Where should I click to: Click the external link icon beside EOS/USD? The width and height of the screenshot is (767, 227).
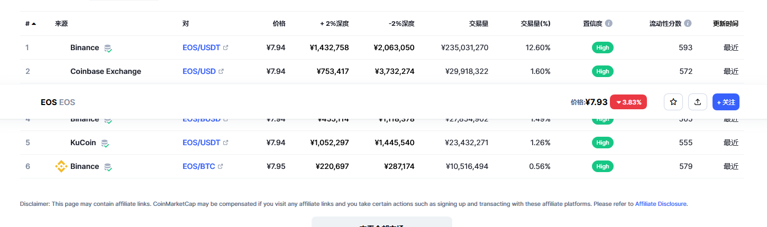coord(221,71)
